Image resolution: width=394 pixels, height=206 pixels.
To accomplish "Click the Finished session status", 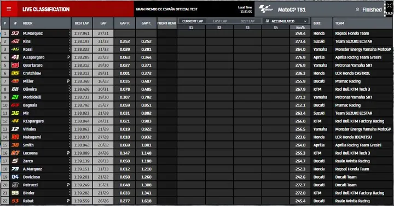I will pos(372,10).
